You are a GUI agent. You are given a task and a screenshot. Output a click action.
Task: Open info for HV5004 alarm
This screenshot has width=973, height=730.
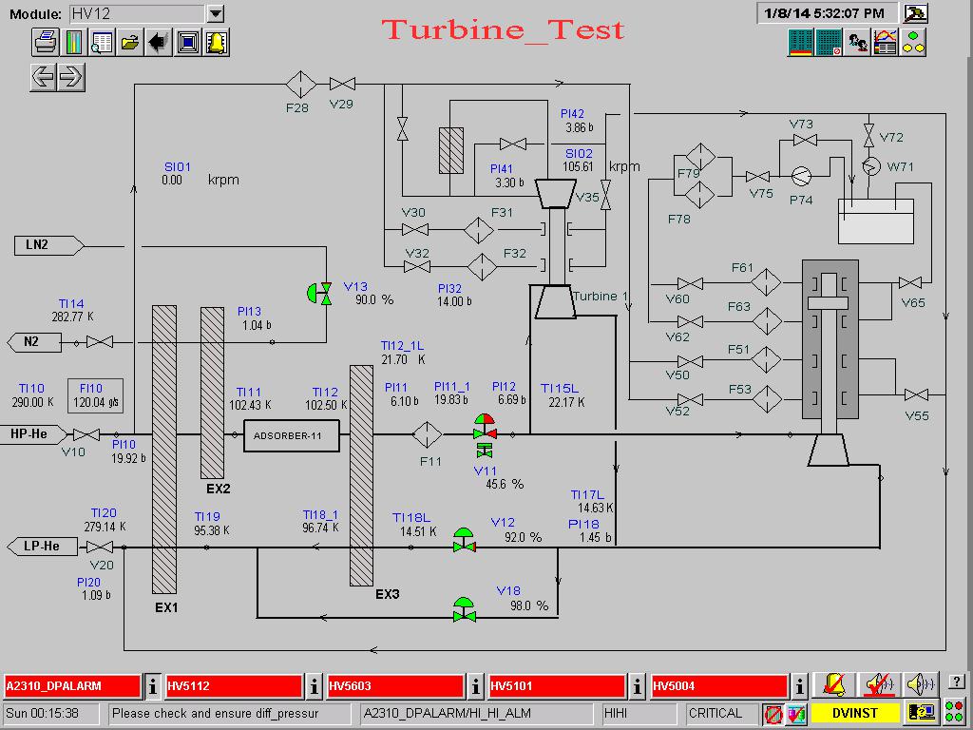pos(799,685)
